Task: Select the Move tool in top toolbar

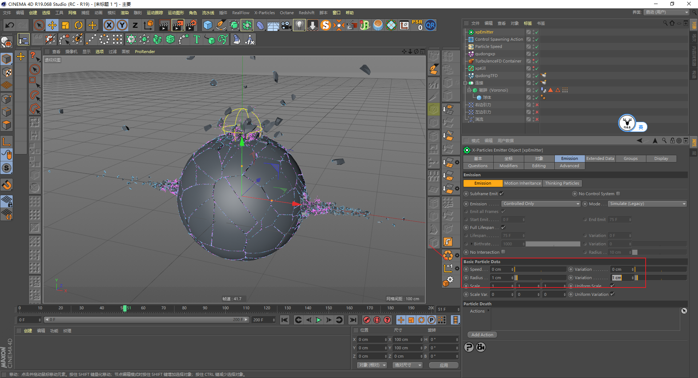Action: [52, 25]
